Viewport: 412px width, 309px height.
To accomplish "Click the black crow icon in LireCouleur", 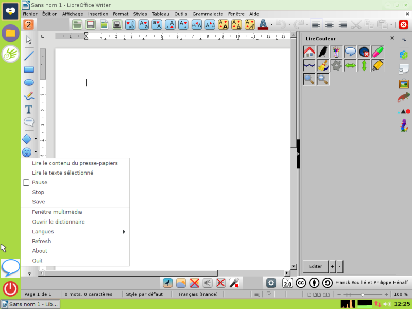I will coord(323,52).
